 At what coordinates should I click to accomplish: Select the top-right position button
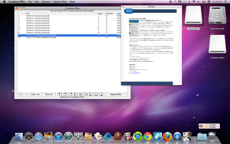[71, 94]
